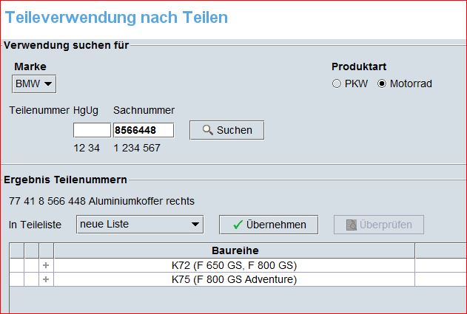Image resolution: width=467 pixels, height=314 pixels.
Task: Open the BMW Marke dropdown
Action: tap(35, 83)
